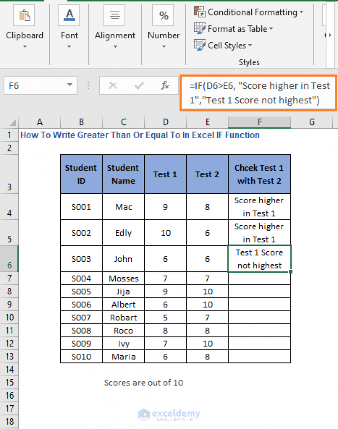Select cell containing 'S005'
This screenshot has height=429, width=338.
81,291
